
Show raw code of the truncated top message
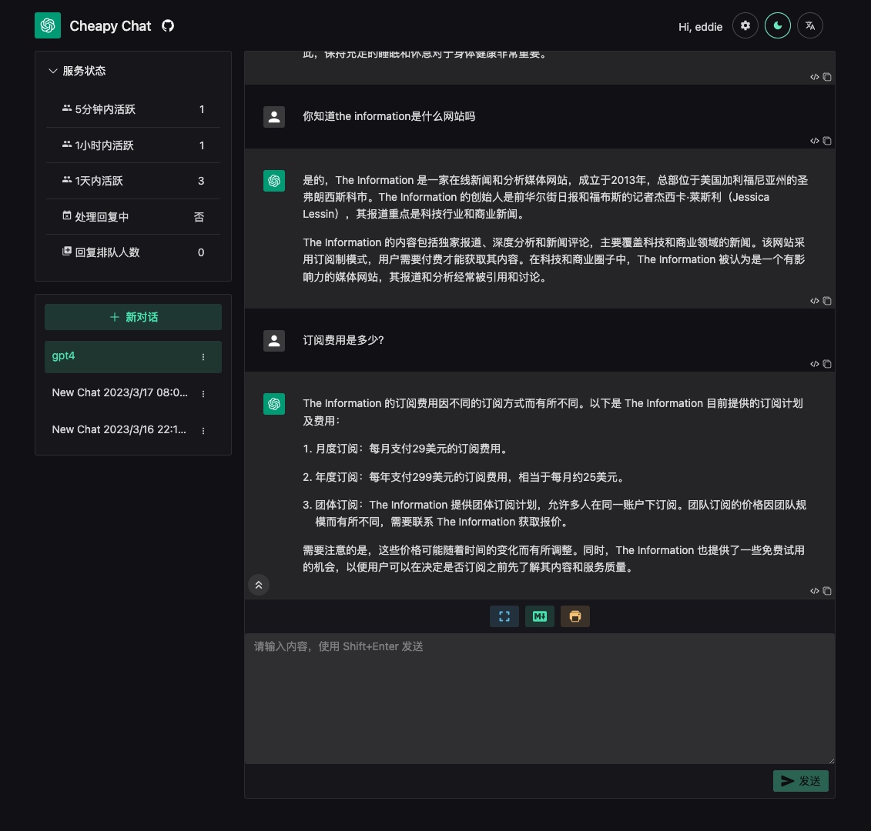click(x=814, y=77)
